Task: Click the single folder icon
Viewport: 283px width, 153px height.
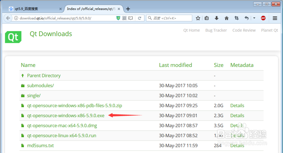Action: coord(23,96)
